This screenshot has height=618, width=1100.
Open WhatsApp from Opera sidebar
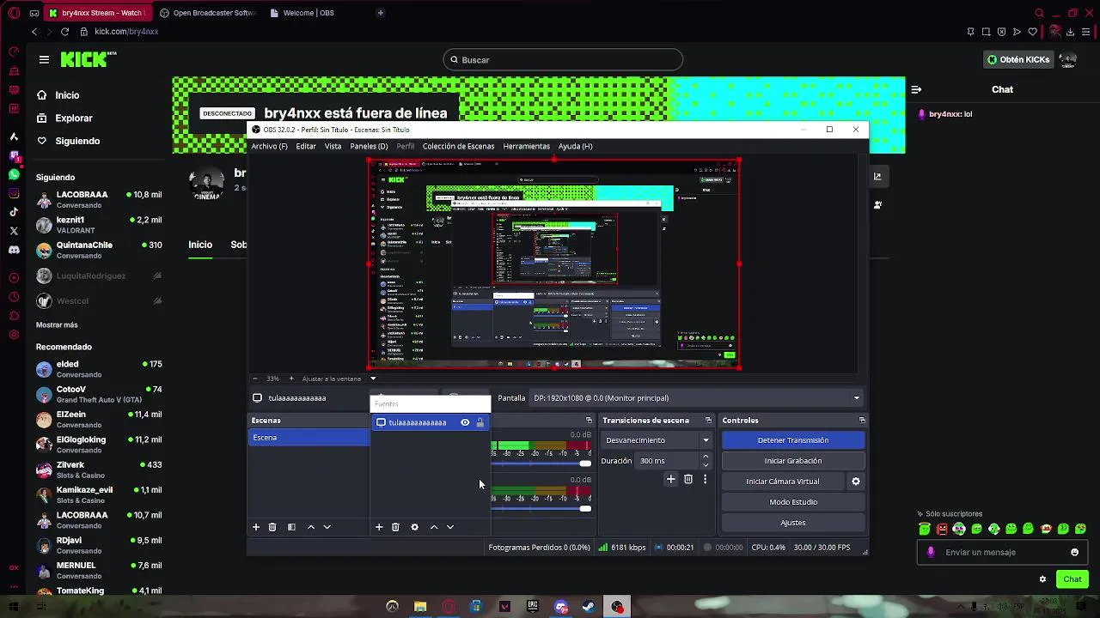click(14, 174)
